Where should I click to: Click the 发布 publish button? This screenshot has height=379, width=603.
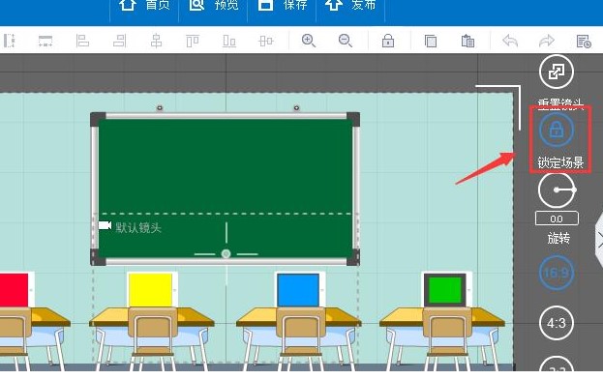coord(350,6)
